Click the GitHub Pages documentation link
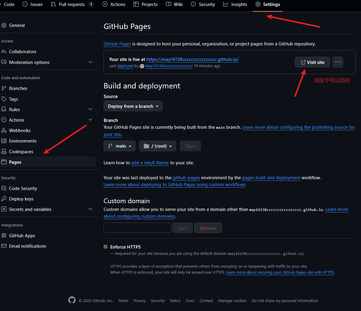This screenshot has width=361, height=311. [117, 44]
